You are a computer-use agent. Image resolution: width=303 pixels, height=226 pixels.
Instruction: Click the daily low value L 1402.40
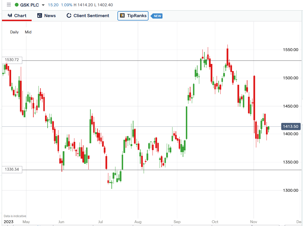coord(103,5)
